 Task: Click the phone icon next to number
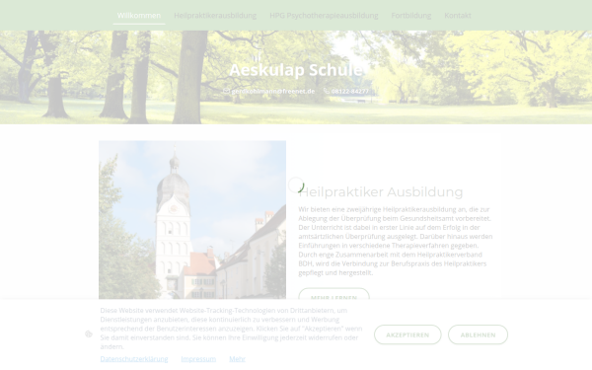(x=327, y=91)
